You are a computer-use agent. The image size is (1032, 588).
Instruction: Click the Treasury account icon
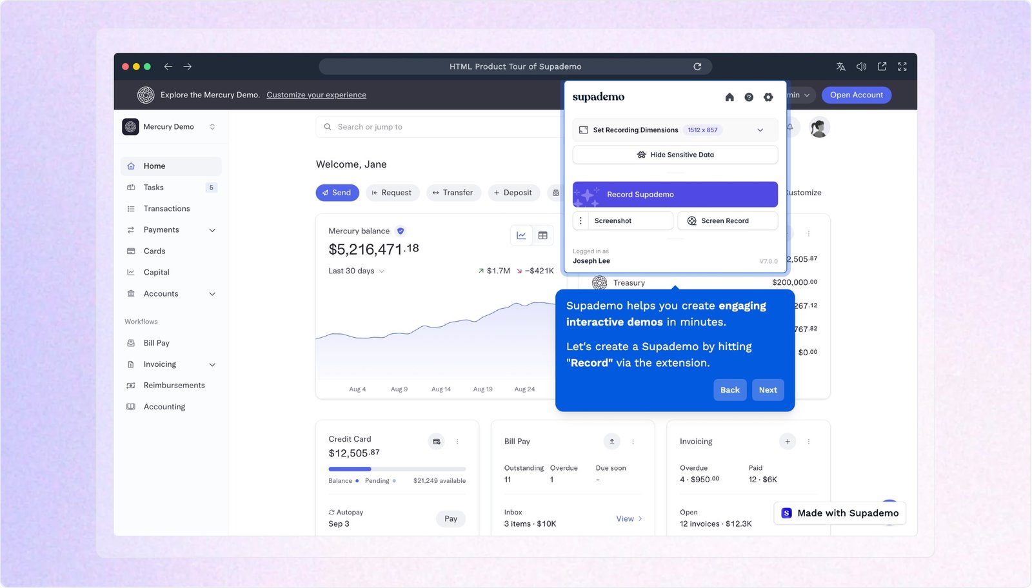click(600, 282)
